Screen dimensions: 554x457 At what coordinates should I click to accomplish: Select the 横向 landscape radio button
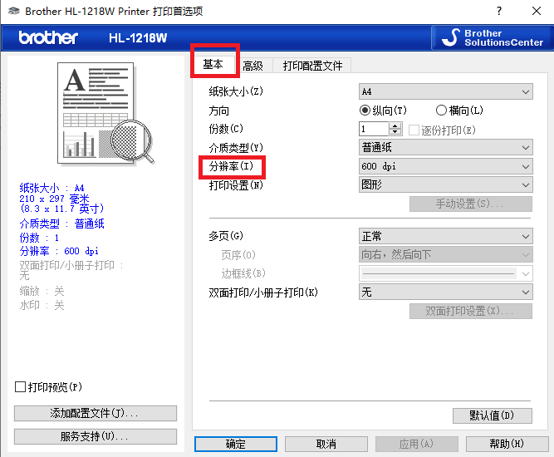click(x=441, y=111)
